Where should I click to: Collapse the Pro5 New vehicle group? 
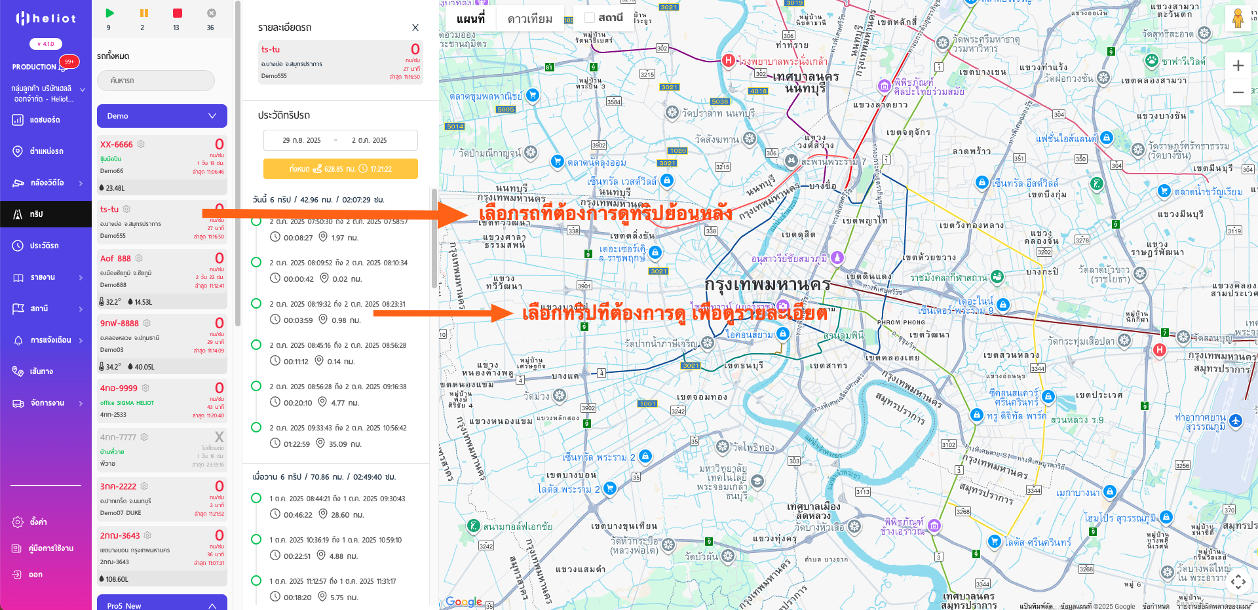click(212, 605)
